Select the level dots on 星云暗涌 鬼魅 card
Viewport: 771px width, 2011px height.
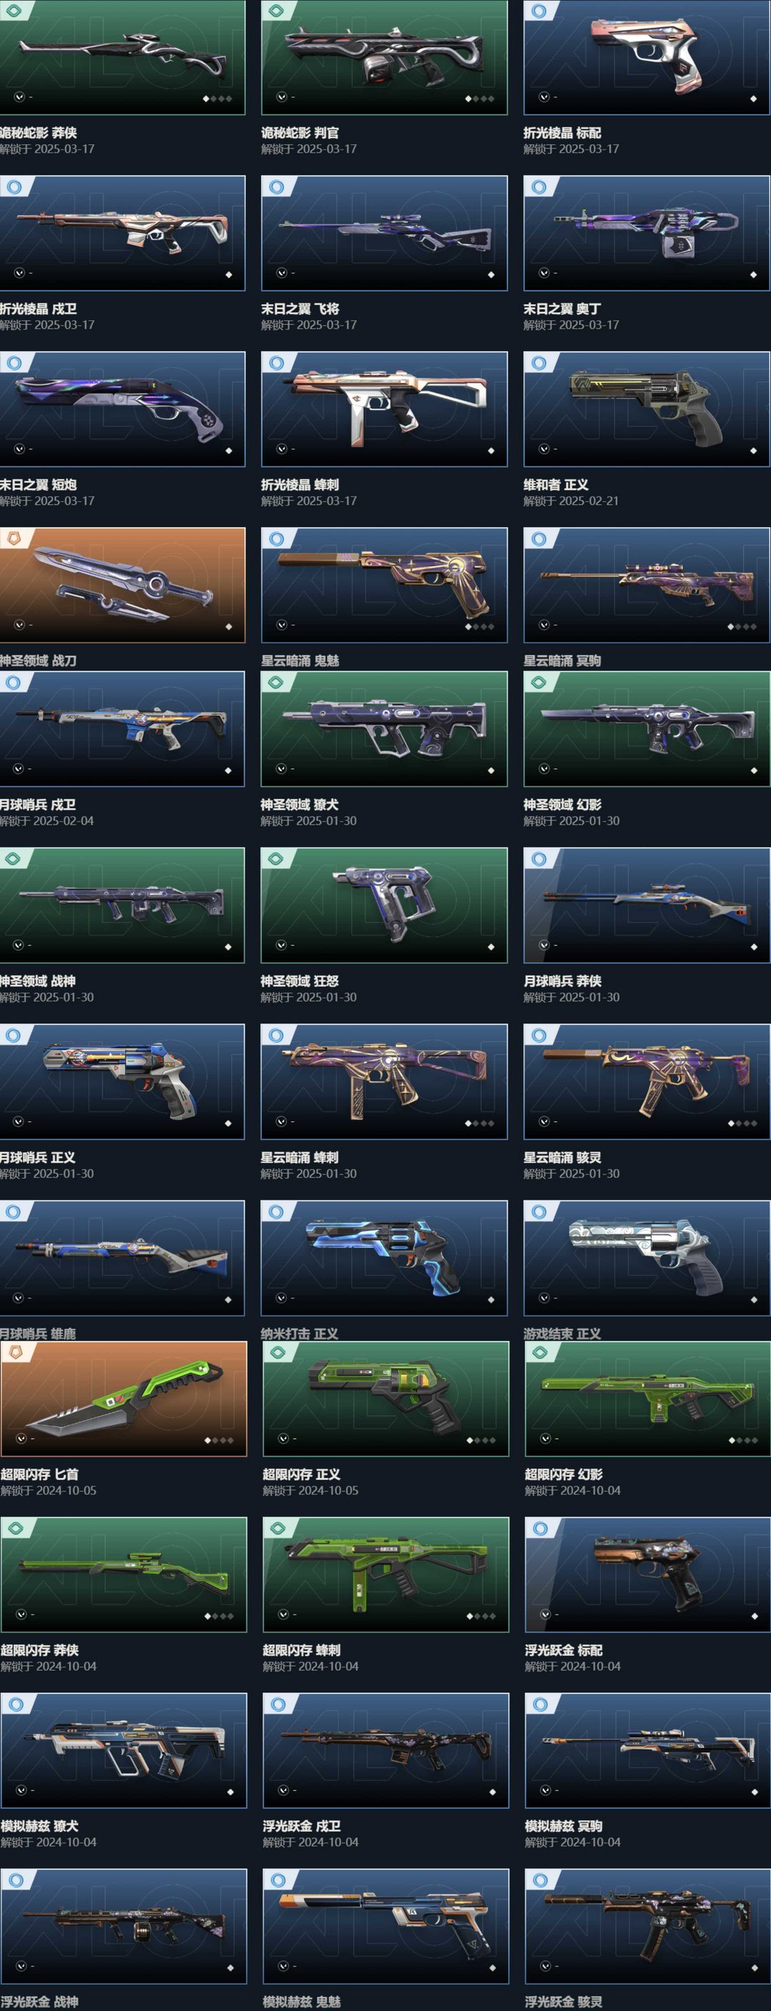(x=479, y=627)
